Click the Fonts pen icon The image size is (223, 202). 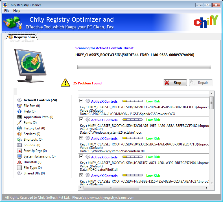pyautogui.click(x=19, y=123)
